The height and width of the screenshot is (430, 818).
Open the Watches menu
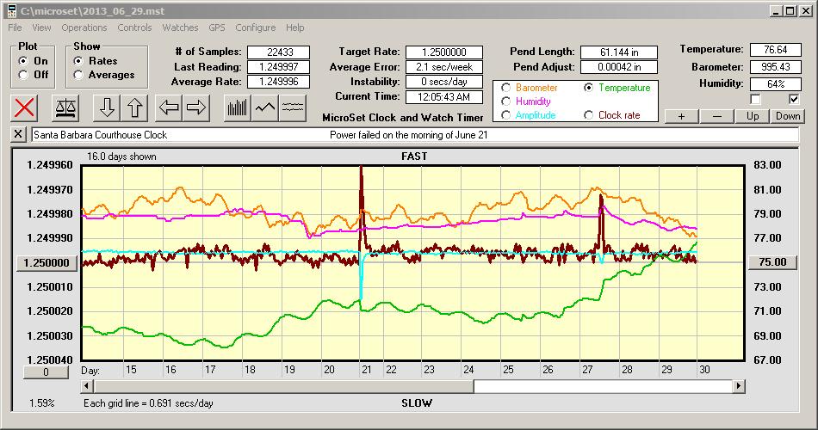tap(180, 28)
